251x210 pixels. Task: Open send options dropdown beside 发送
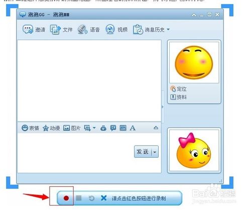(155, 152)
